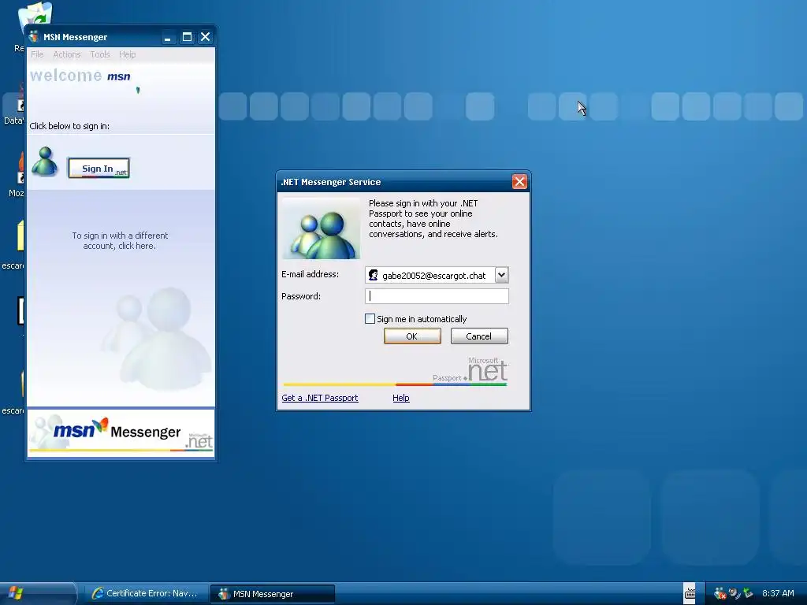Click the MSN Messenger taskbar button

[273, 594]
